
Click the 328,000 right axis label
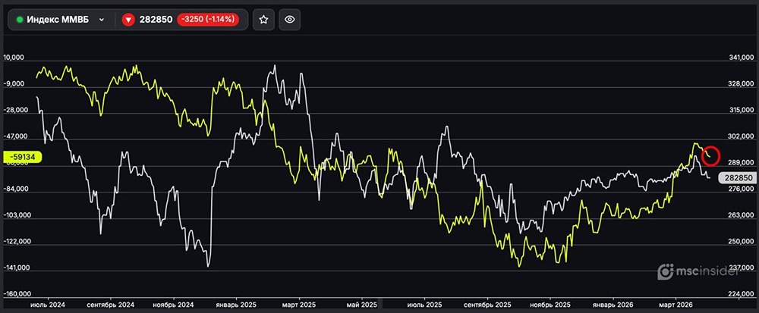741,84
